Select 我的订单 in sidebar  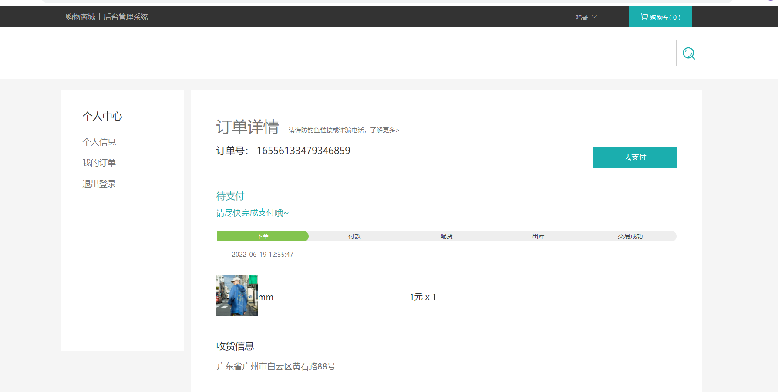99,163
